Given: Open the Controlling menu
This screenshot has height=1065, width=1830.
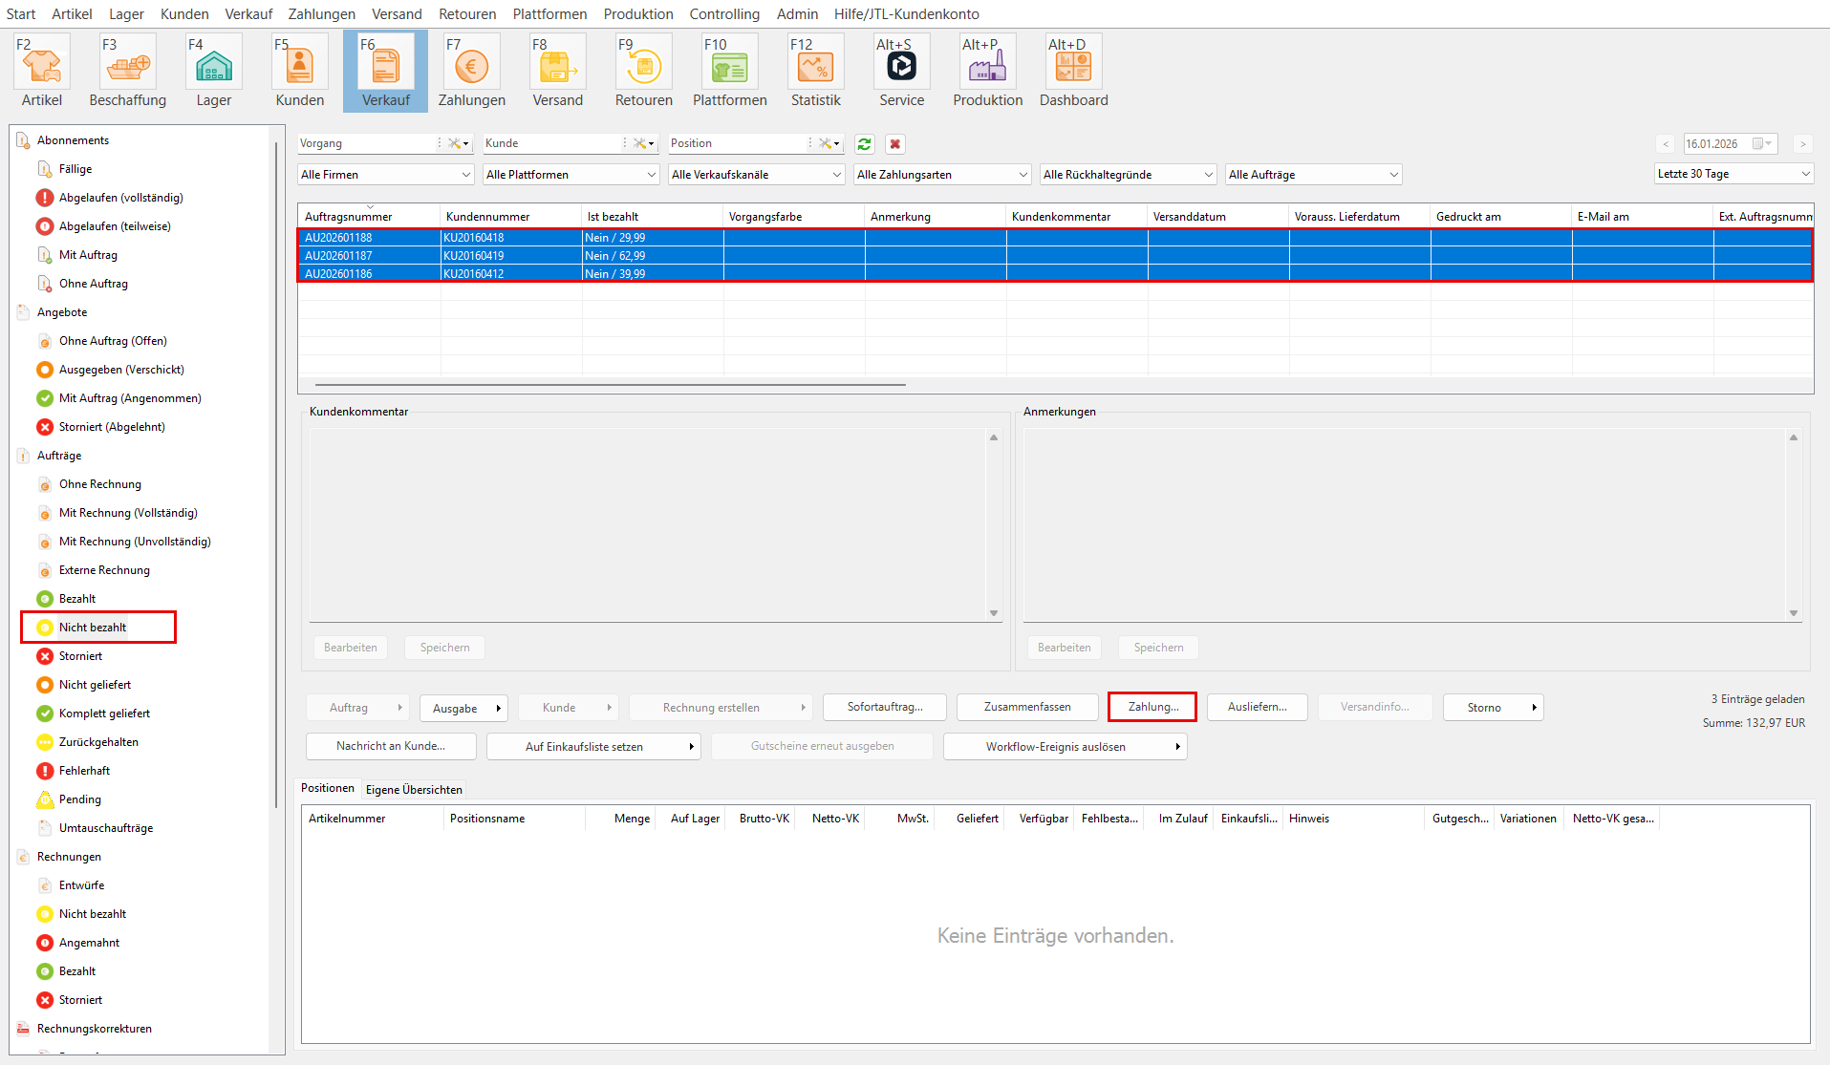Looking at the screenshot, I should coord(724,13).
